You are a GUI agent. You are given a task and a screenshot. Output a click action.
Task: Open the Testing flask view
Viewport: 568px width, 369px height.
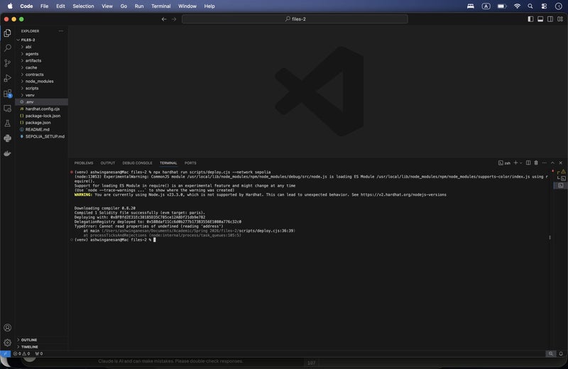point(7,123)
